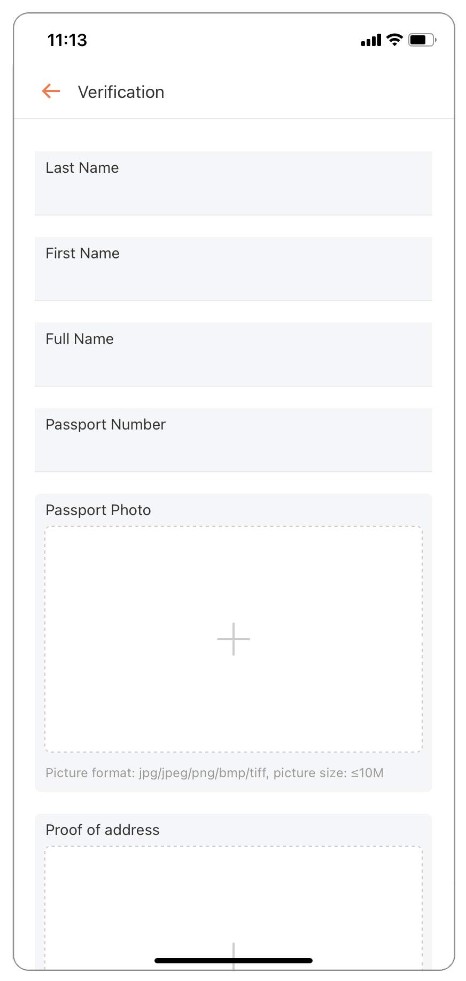
Task: Focus the Full Name input field
Action: 234,355
